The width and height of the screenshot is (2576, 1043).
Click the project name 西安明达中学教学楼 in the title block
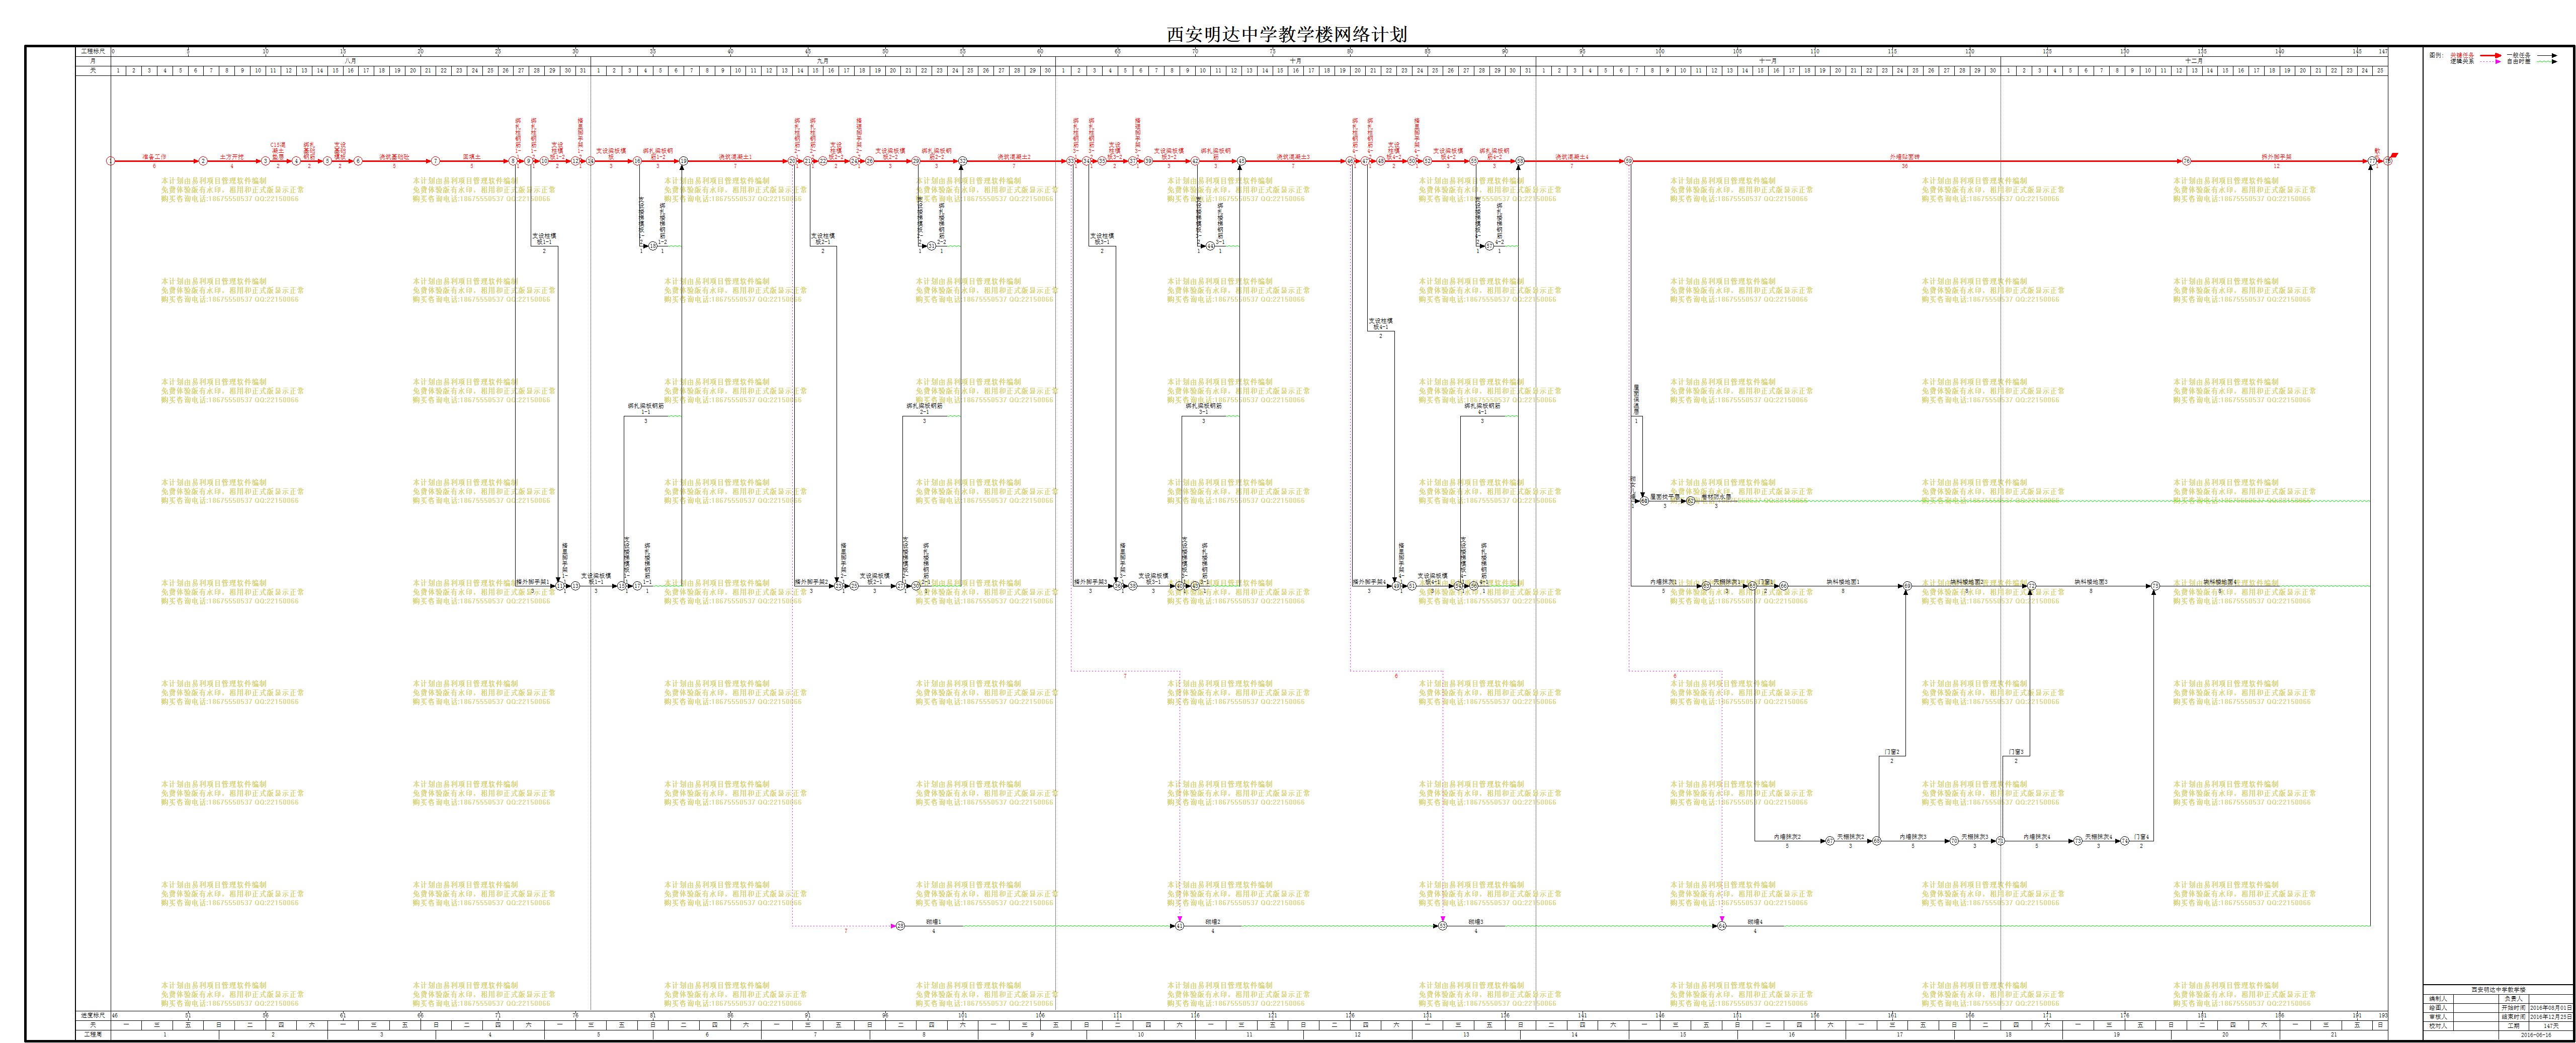[2499, 989]
